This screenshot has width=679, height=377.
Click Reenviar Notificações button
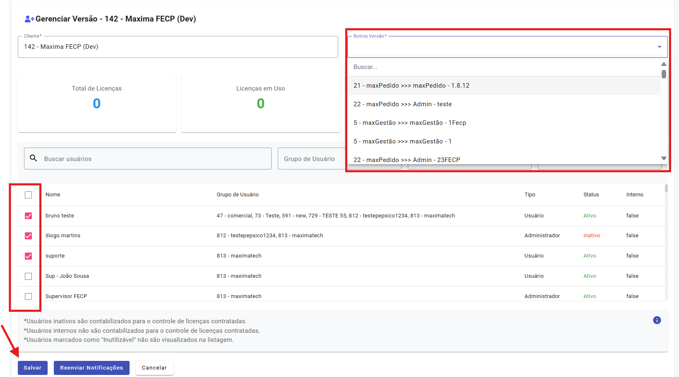[91, 368]
